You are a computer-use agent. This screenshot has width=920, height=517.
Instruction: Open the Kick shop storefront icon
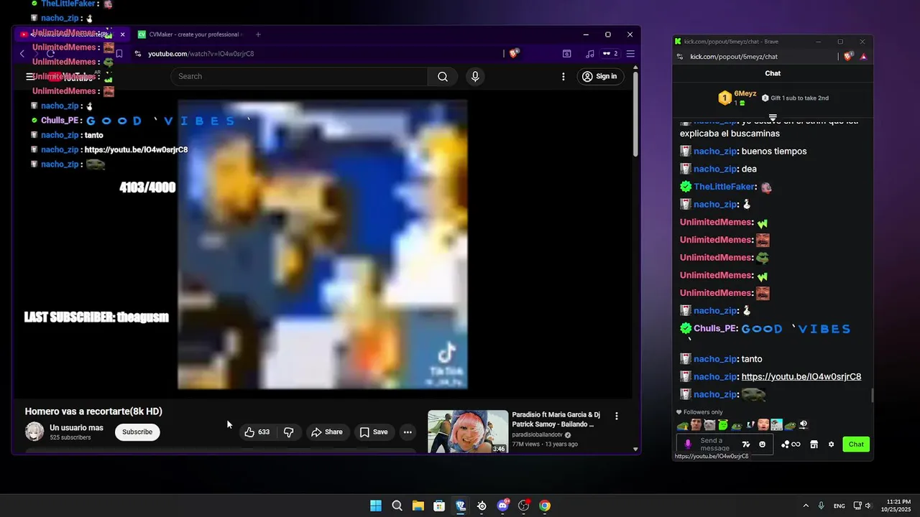click(x=814, y=444)
